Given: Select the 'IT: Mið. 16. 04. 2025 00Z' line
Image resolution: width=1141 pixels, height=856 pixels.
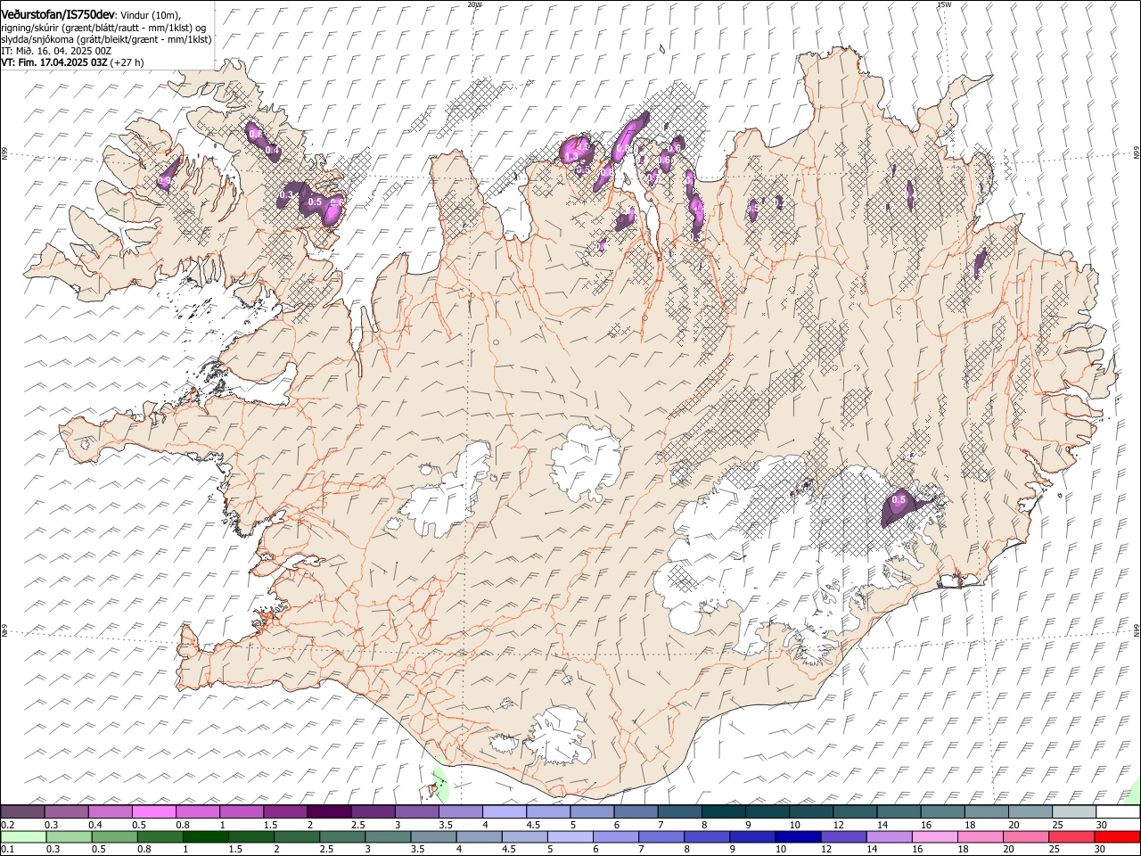Looking at the screenshot, I should coord(56,51).
